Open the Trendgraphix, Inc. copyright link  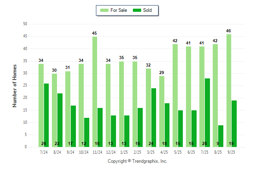138,161
